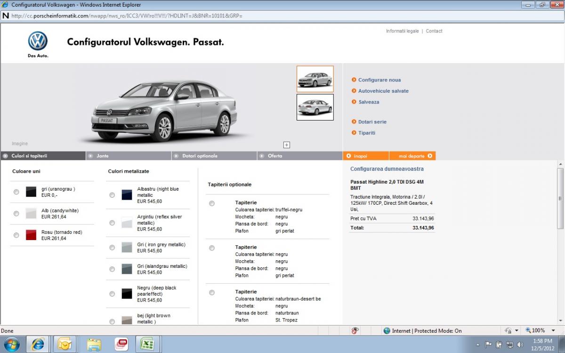Screen dimensions: 565x353
Task: Click the Internet zone globe icon
Action: (x=387, y=331)
